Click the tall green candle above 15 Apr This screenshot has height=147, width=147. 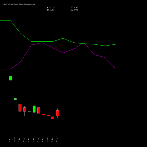(11, 78)
